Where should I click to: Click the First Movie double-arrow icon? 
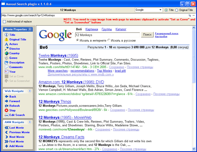point(6,142)
